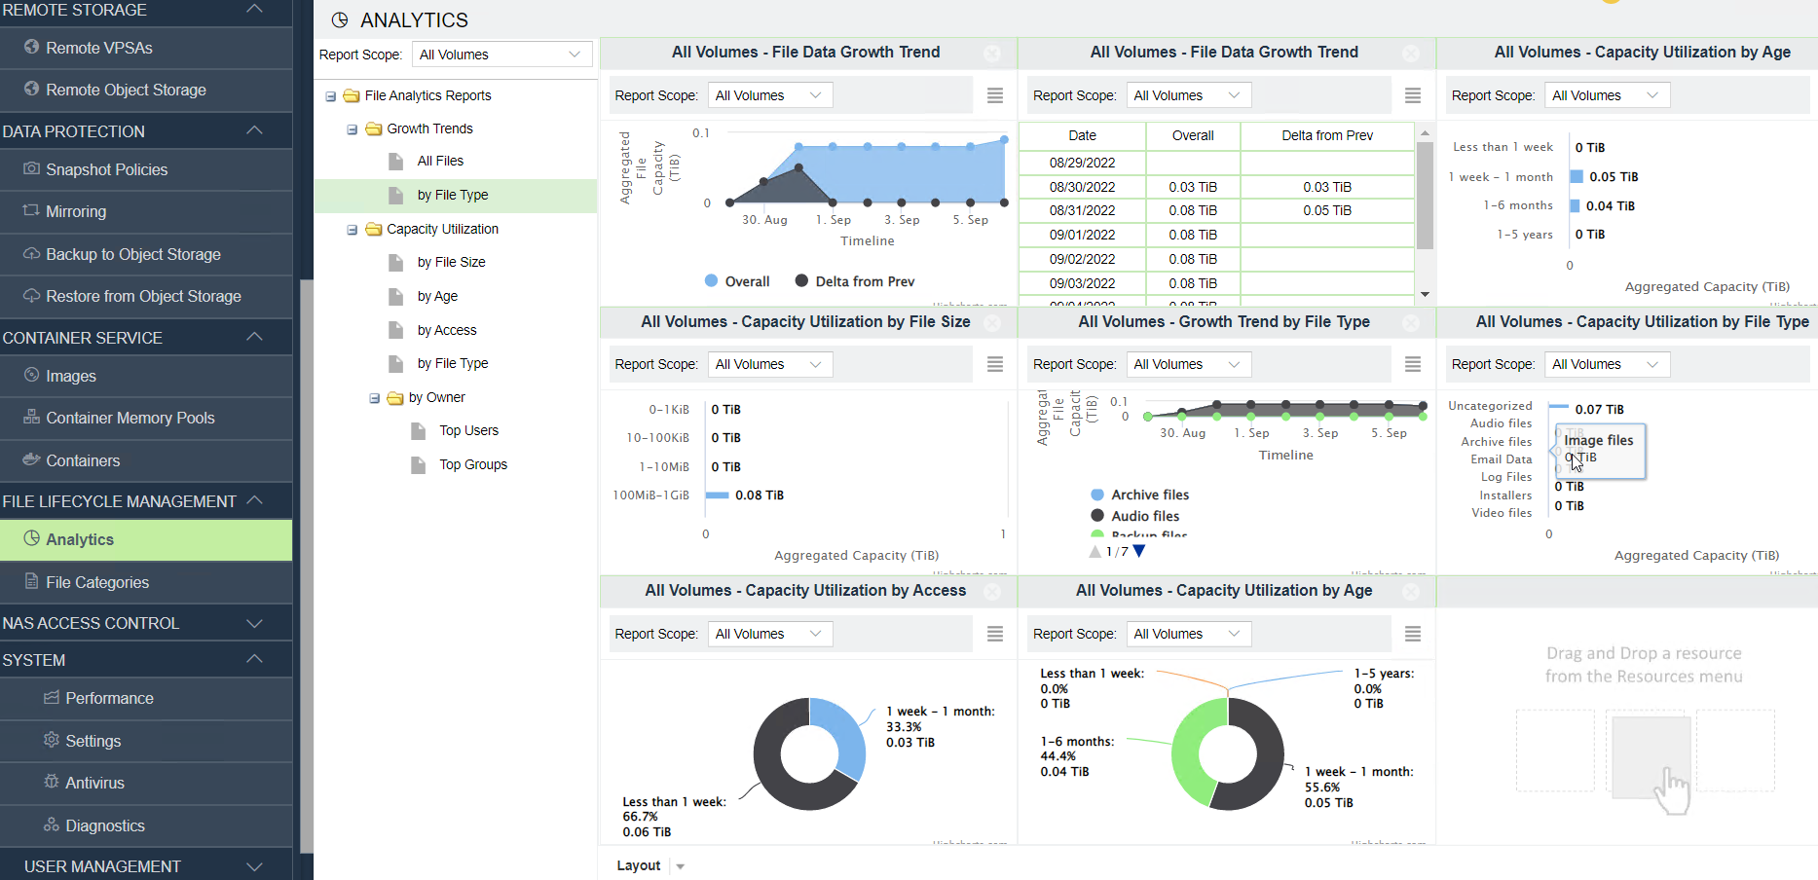Click the Images icon under Container Service

[31, 375]
